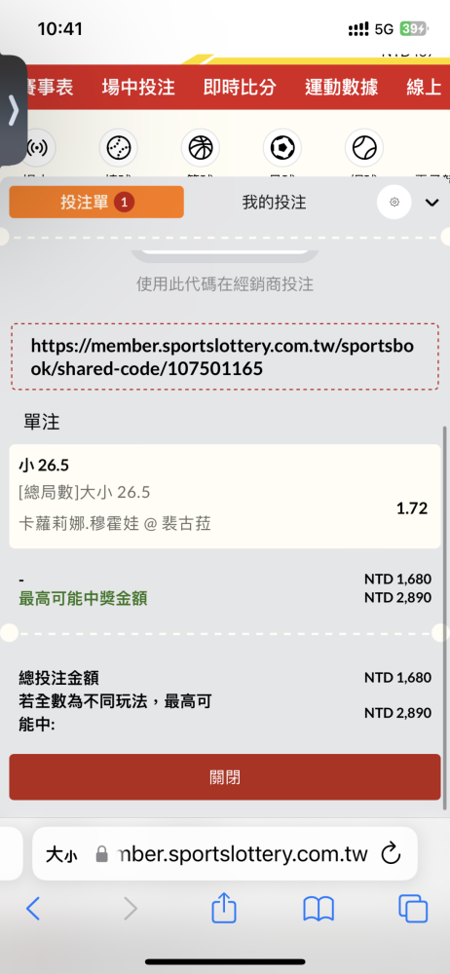Open the live broadcast icon

(x=39, y=148)
